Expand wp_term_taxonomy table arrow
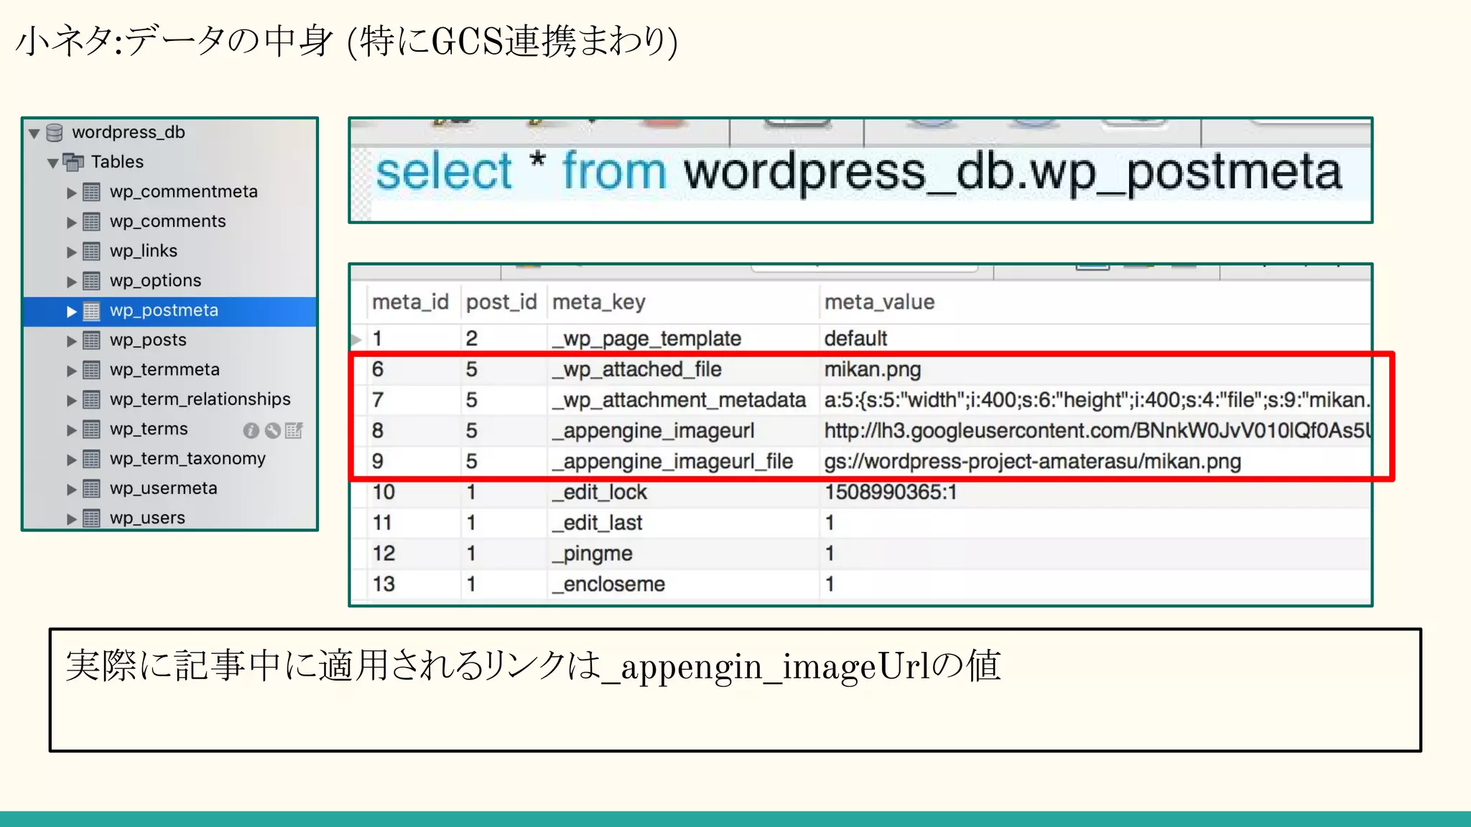 point(71,459)
